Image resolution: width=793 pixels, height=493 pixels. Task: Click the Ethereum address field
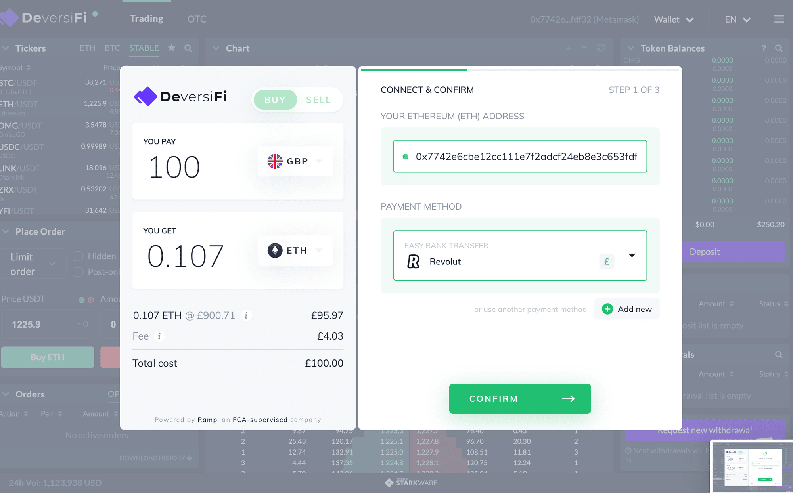coord(520,156)
